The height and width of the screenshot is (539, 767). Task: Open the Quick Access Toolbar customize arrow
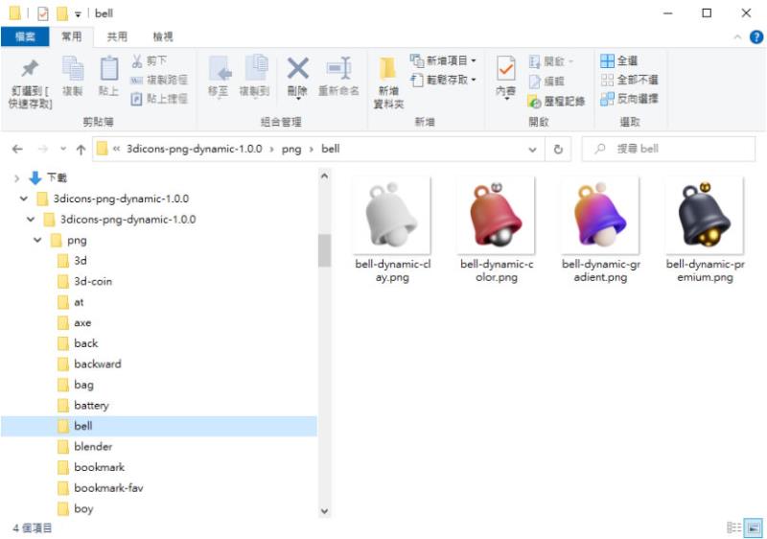pyautogui.click(x=78, y=14)
